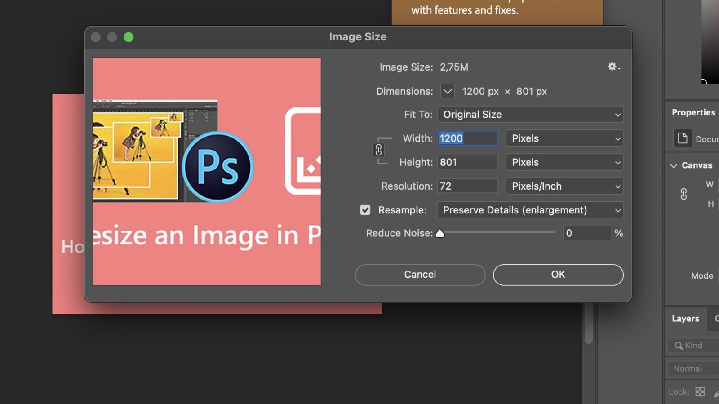
Task: Click the Document icon in Properties panel
Action: pos(683,138)
